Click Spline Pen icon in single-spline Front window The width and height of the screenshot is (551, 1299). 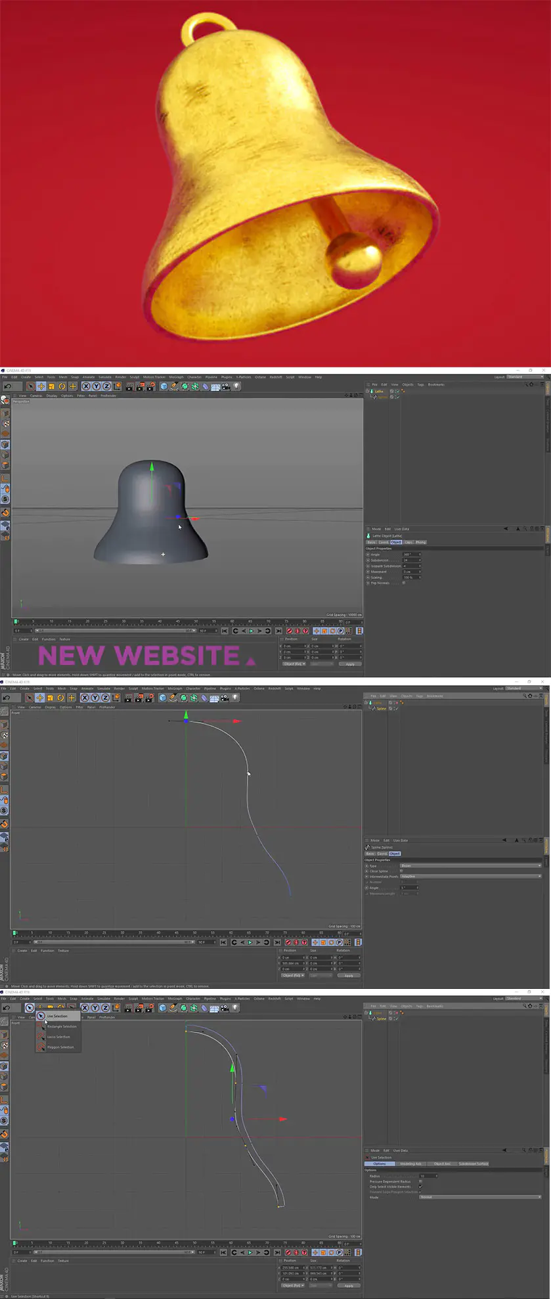173,698
